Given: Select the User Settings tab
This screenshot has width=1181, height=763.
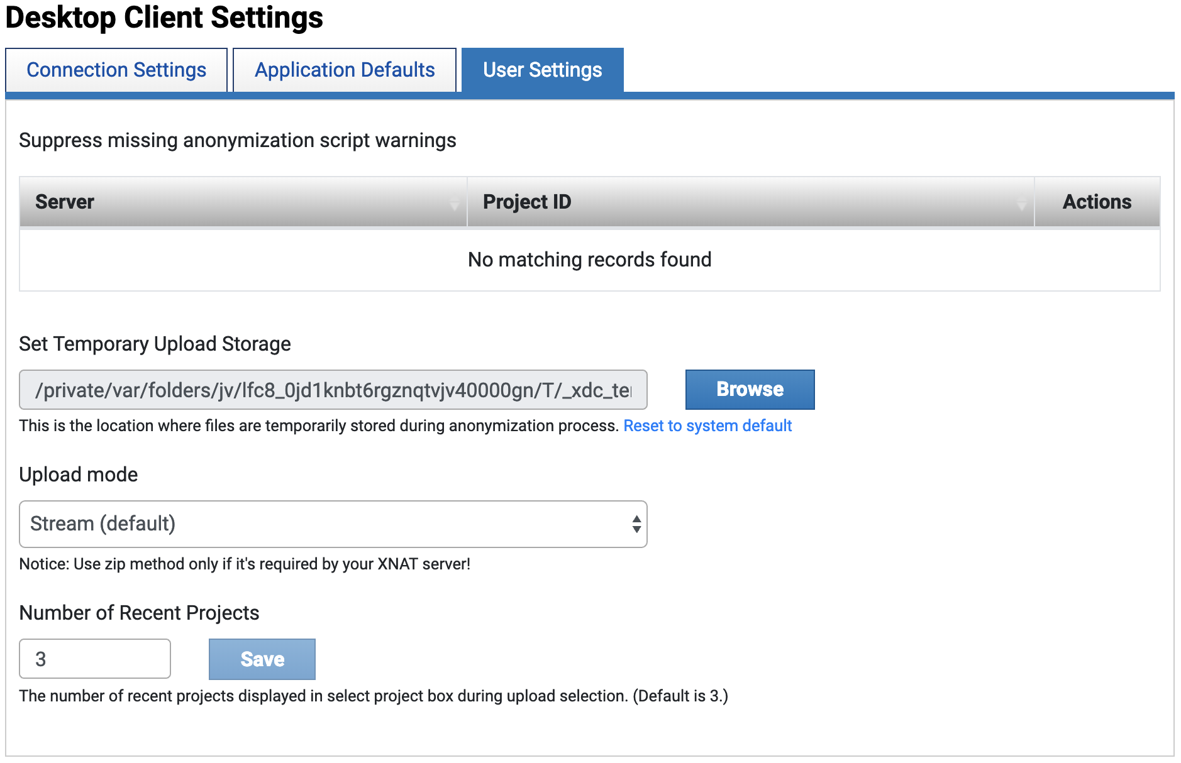Looking at the screenshot, I should pos(542,70).
